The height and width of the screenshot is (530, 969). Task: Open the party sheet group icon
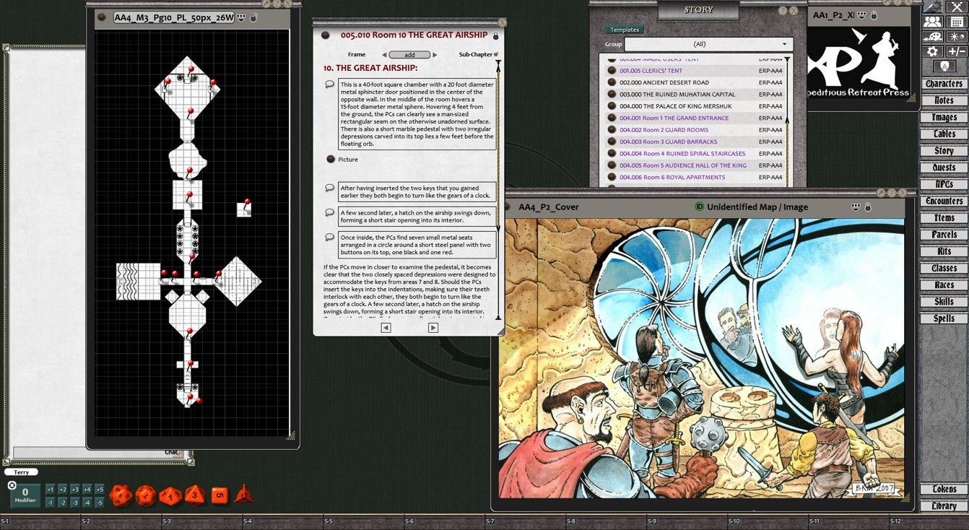pyautogui.click(x=932, y=22)
